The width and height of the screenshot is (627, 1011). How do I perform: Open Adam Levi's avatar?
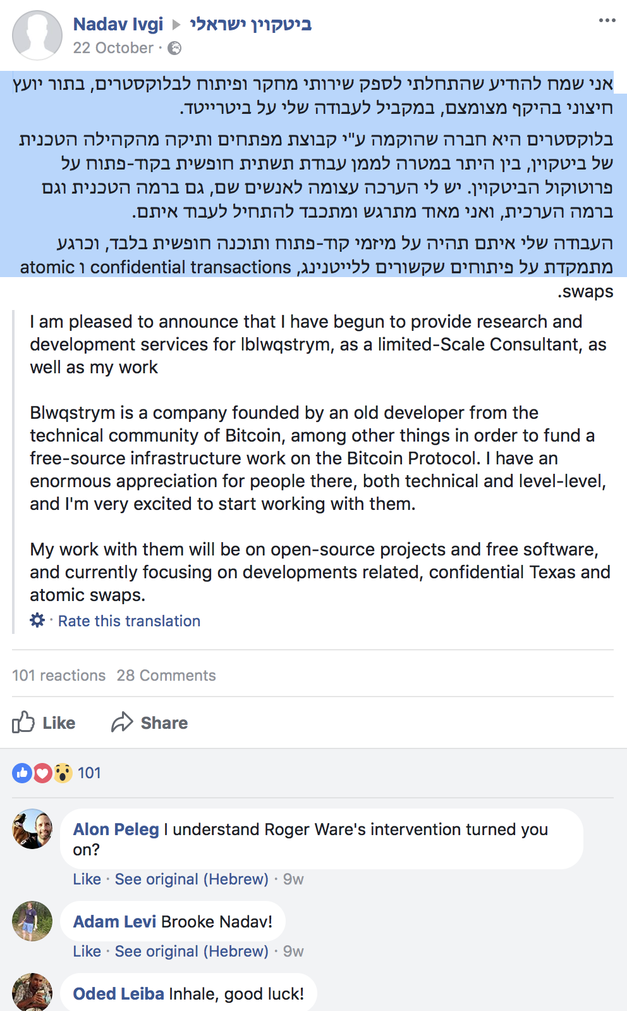32,921
